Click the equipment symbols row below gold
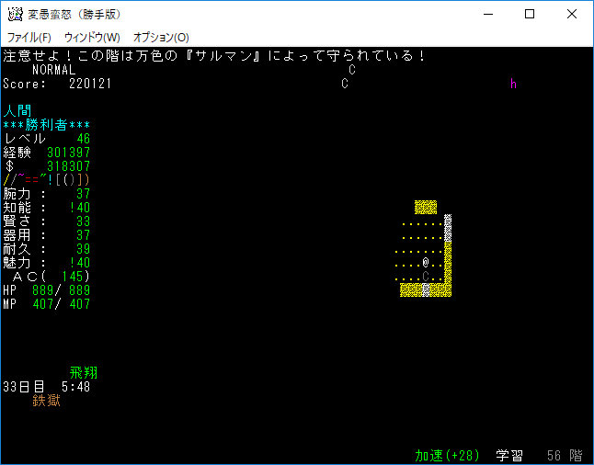The height and width of the screenshot is (465, 594). (47, 180)
